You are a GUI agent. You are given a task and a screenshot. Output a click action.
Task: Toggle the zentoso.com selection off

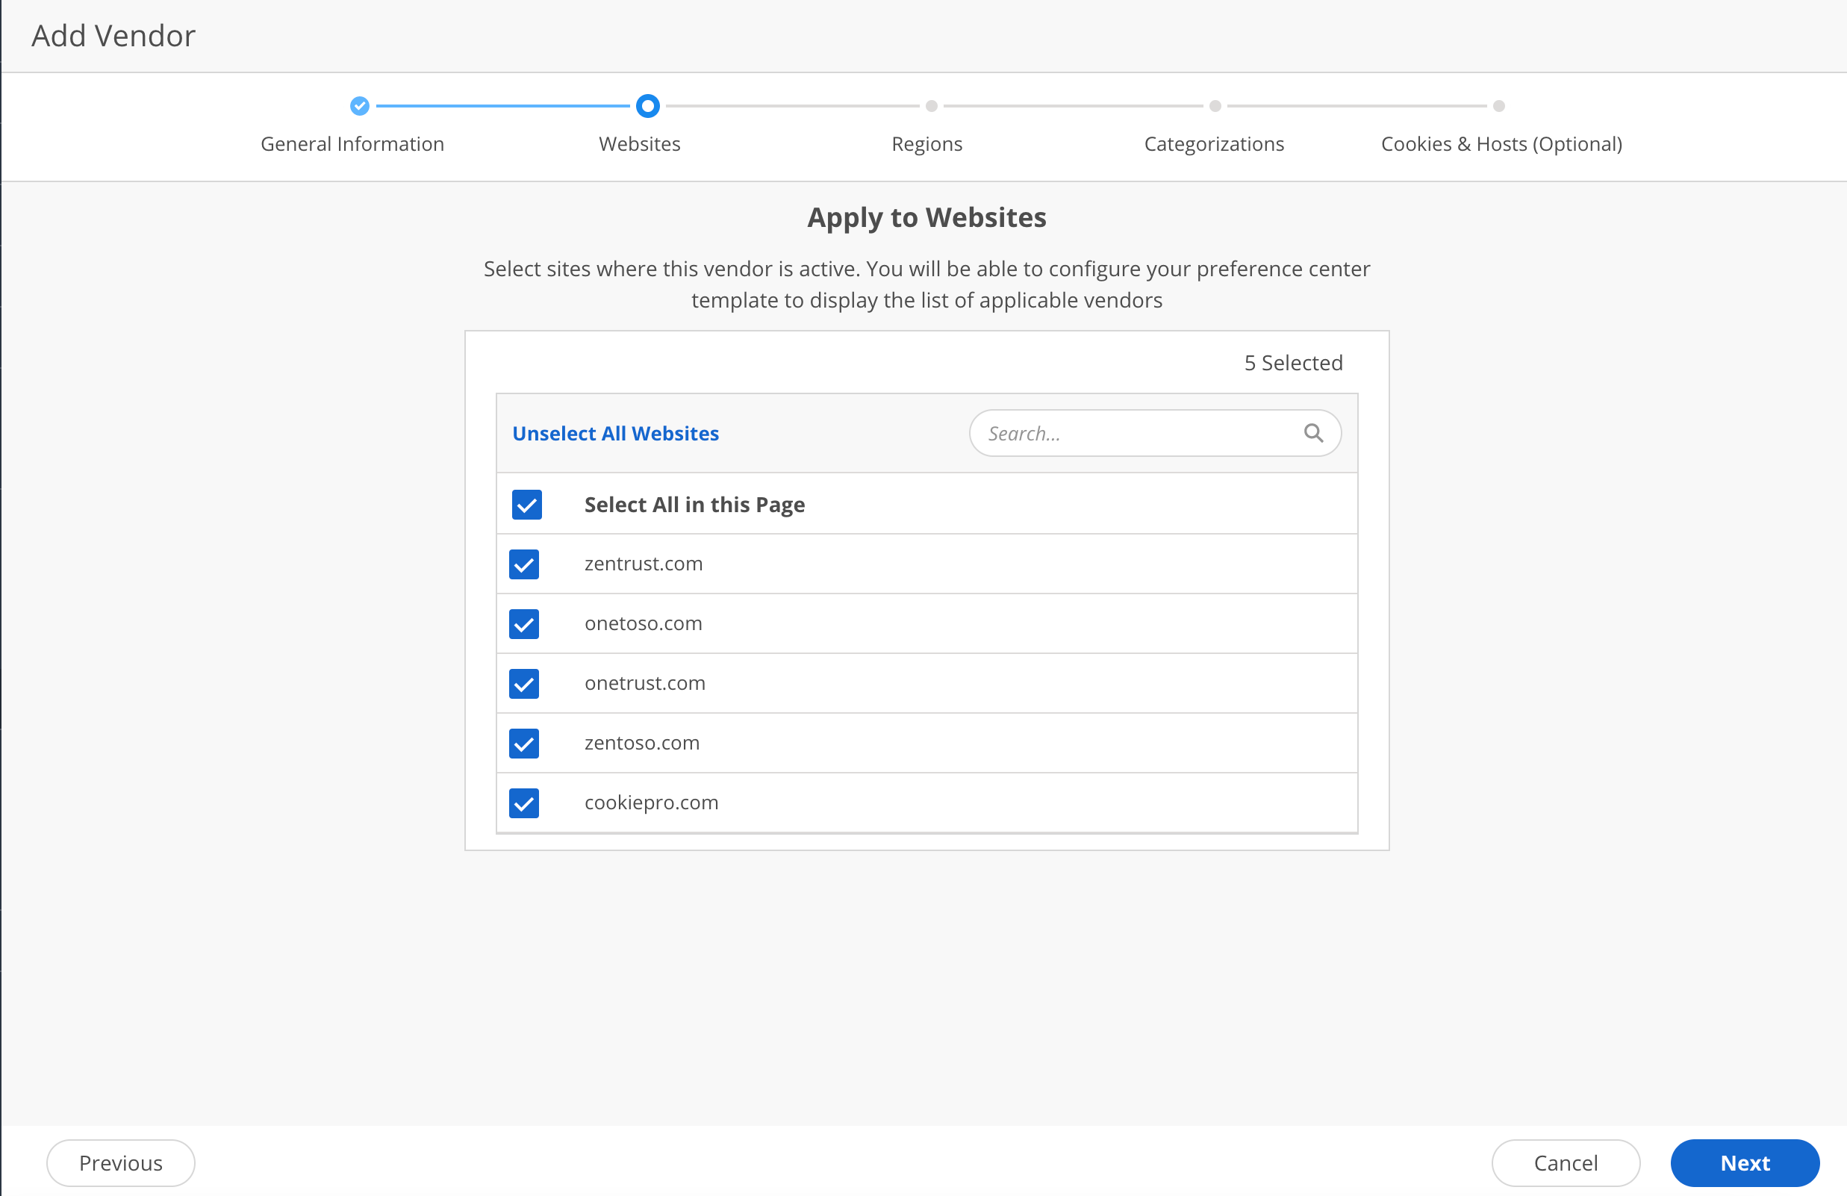click(525, 744)
